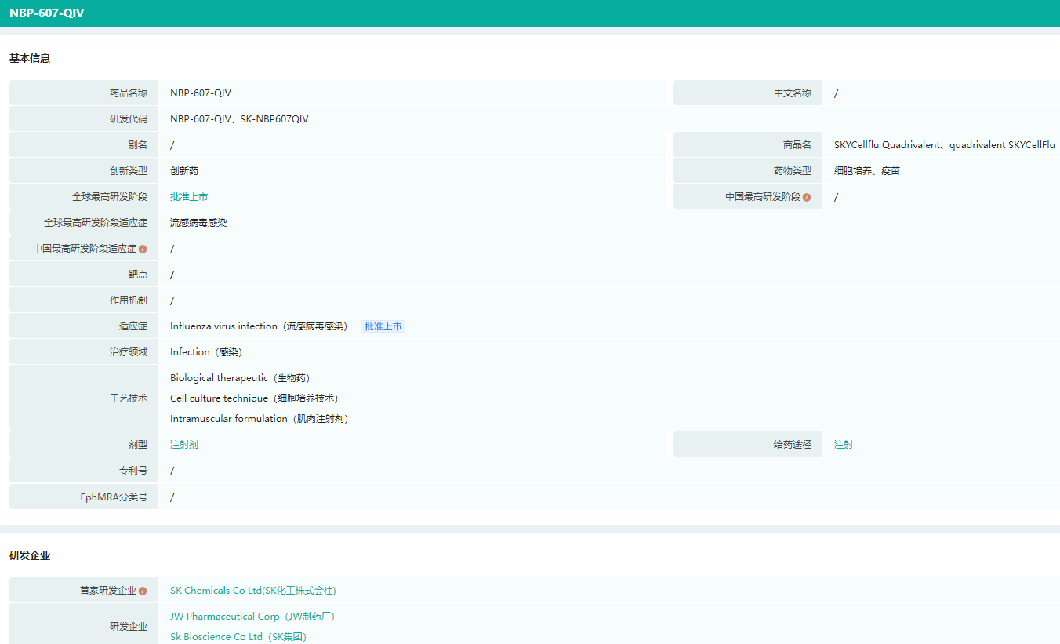
Task: Open the 注射 link under 给药途径
Action: [x=844, y=445]
